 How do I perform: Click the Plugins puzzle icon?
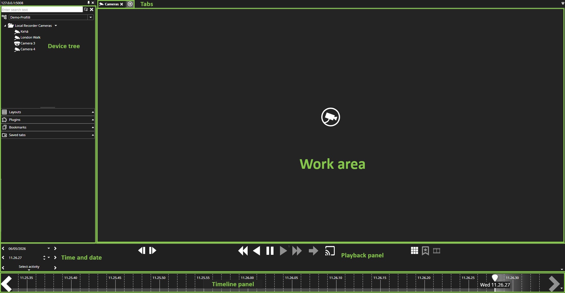click(4, 120)
